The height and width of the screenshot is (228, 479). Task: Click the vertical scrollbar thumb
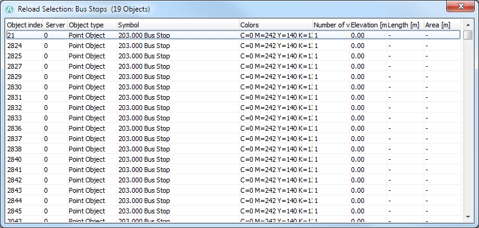(x=467, y=35)
